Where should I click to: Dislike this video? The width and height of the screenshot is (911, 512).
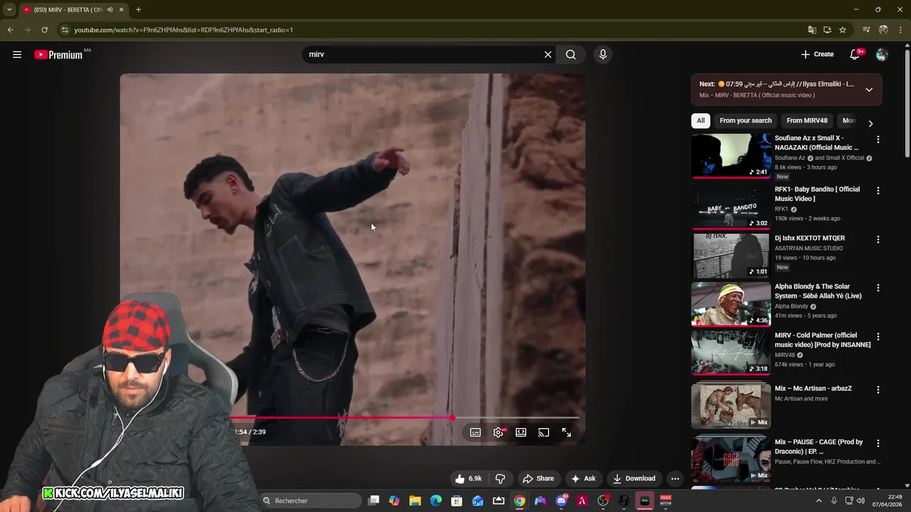click(500, 479)
